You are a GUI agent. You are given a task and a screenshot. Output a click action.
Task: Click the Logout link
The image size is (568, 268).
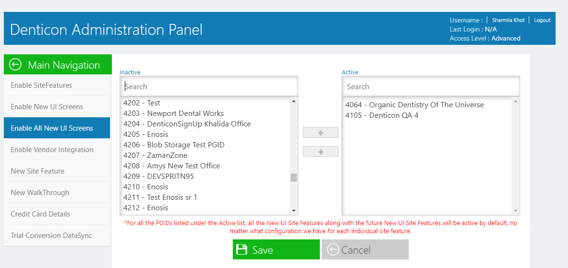(542, 20)
